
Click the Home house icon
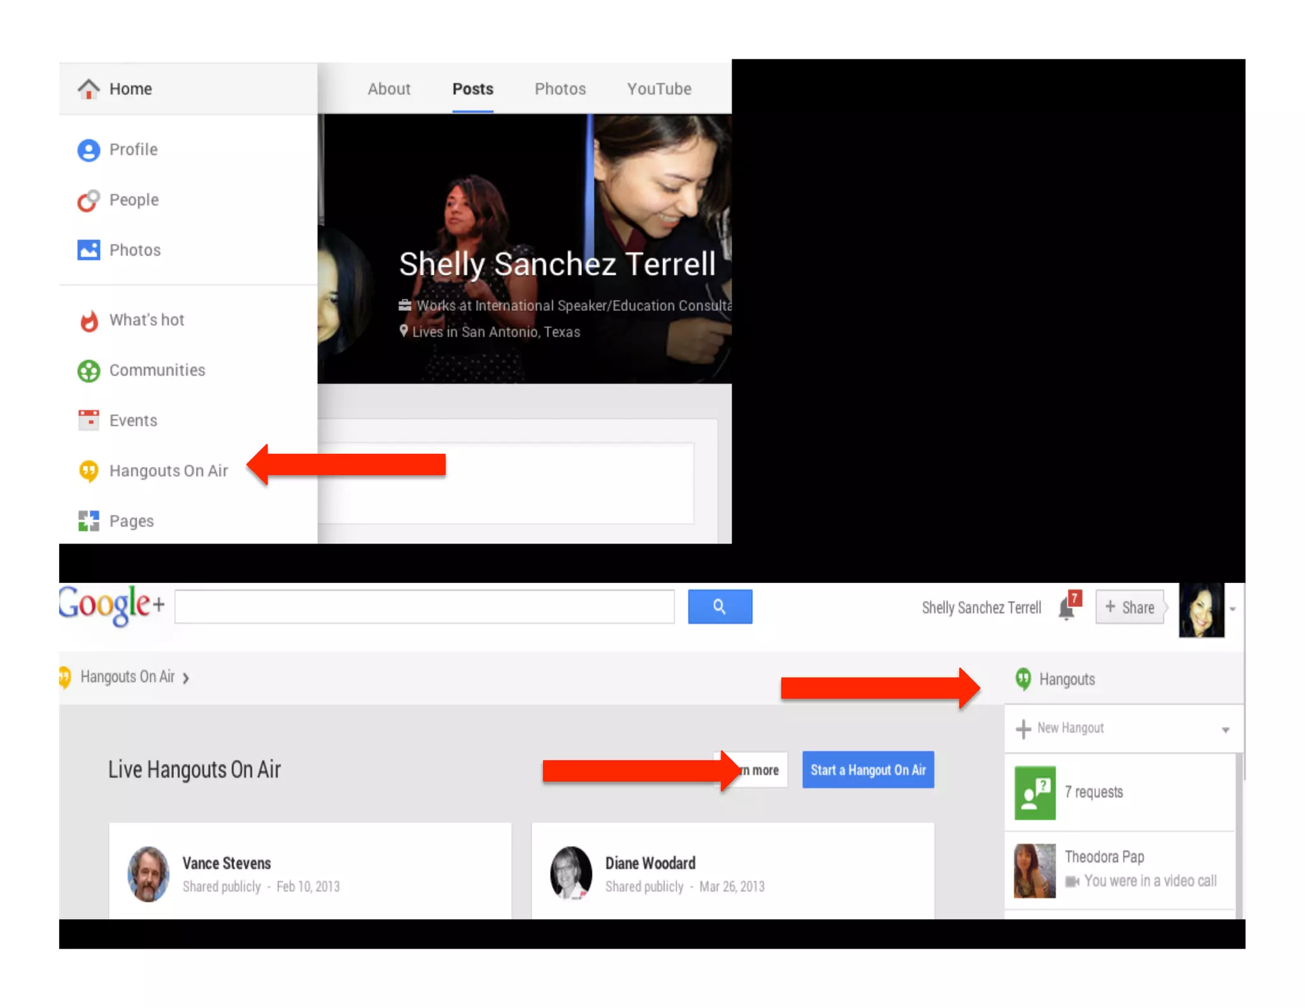point(89,89)
